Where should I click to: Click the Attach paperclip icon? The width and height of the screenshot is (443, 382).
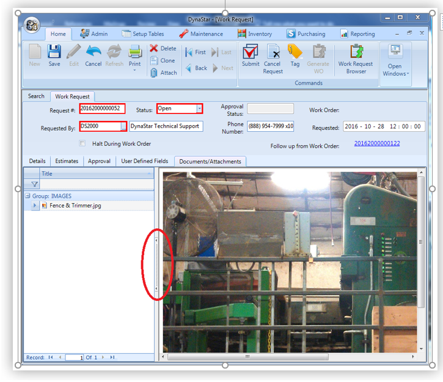pyautogui.click(x=155, y=73)
